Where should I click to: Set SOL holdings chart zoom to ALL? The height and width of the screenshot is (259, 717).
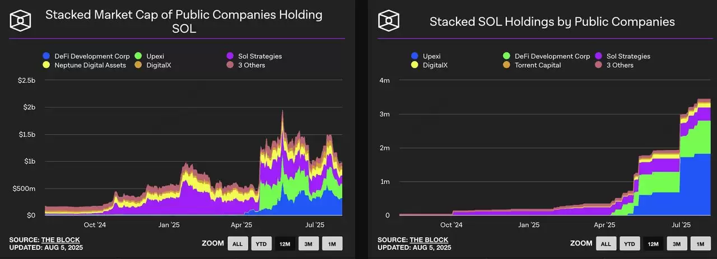[606, 243]
